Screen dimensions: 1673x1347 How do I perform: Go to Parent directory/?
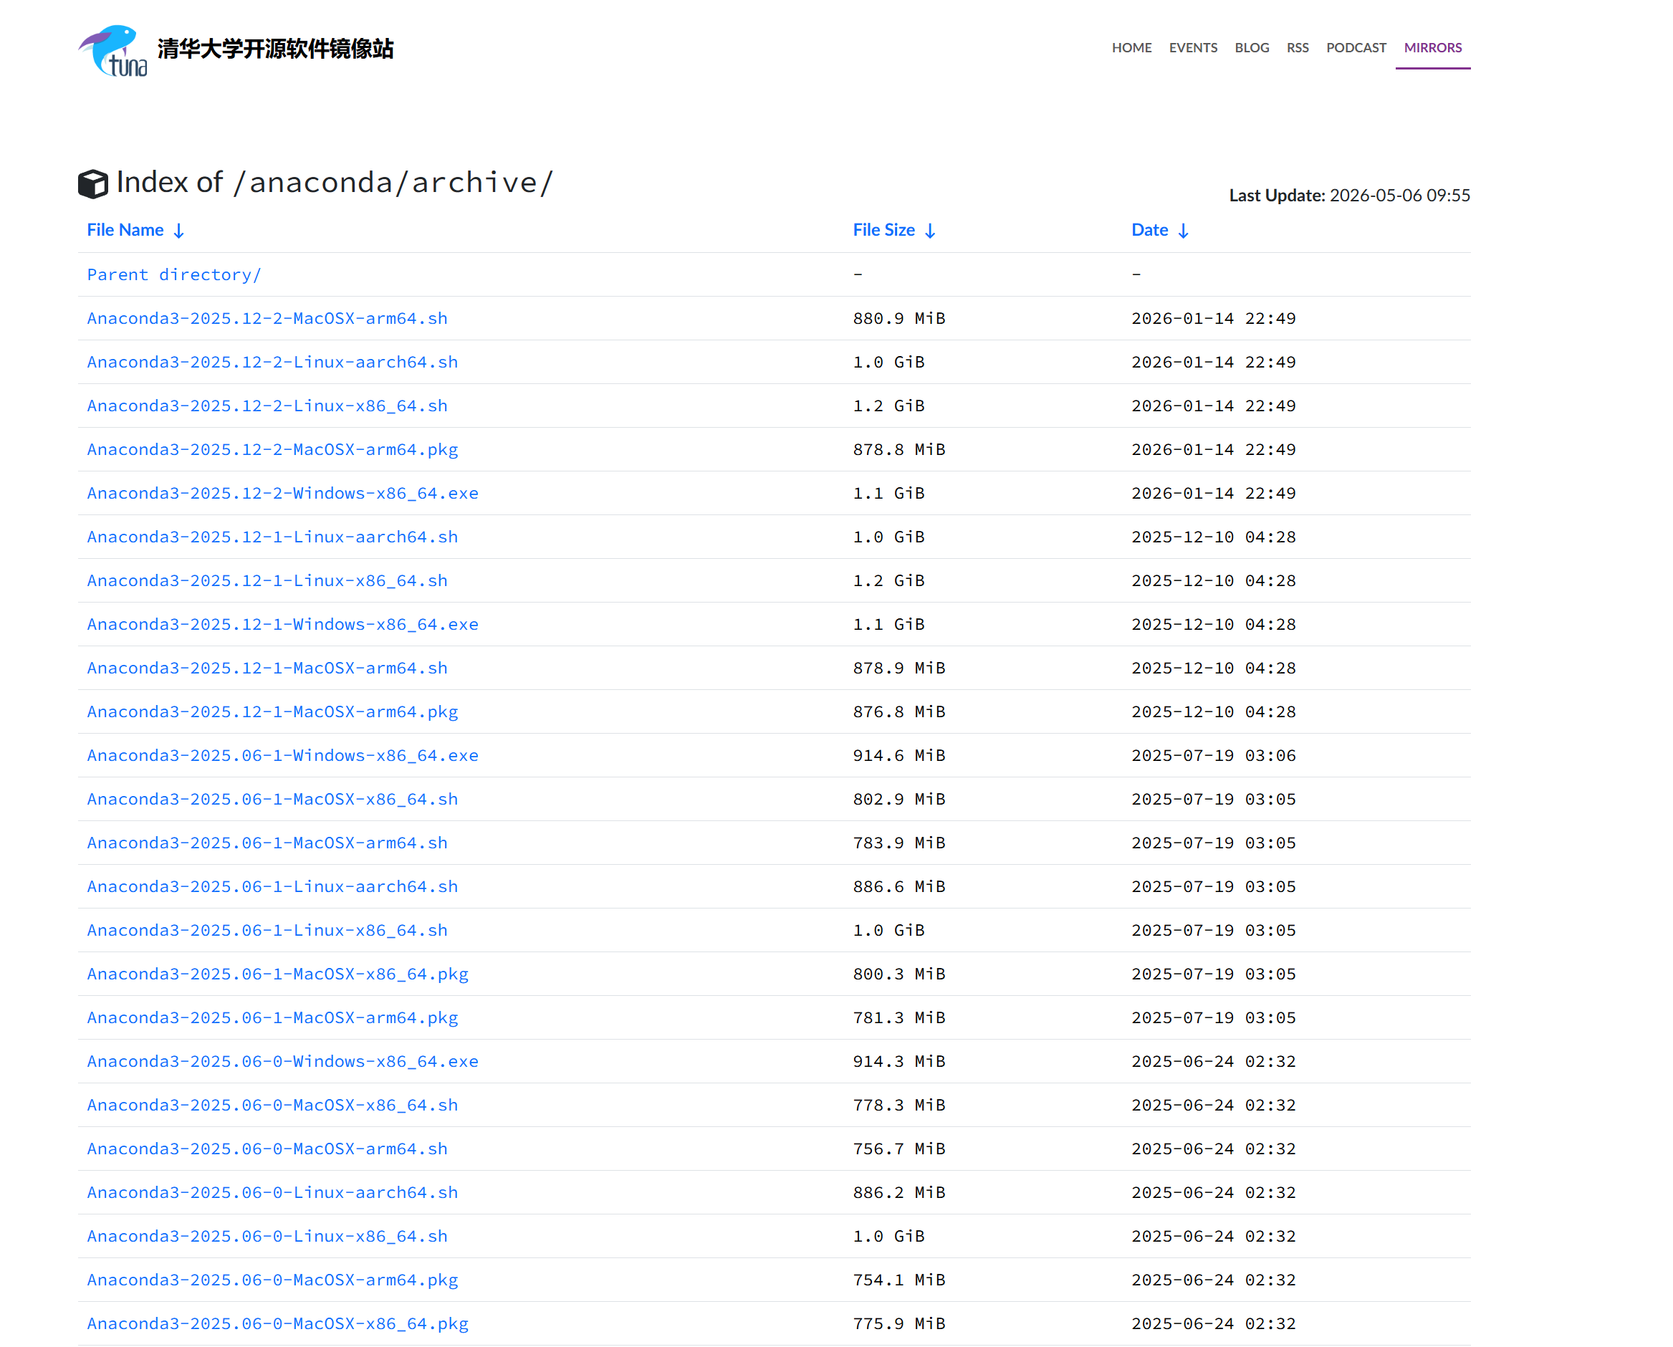tap(174, 274)
